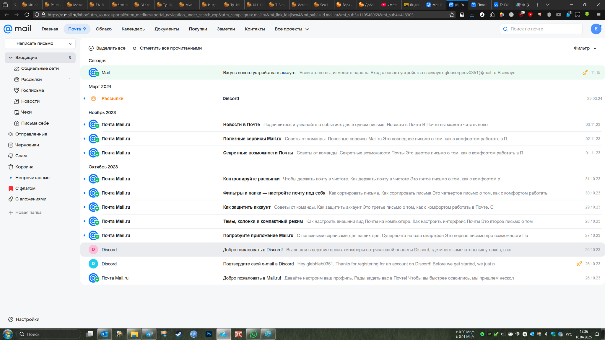Expand the Написать письмо dropdown arrow
This screenshot has height=340, width=605.
point(70,44)
